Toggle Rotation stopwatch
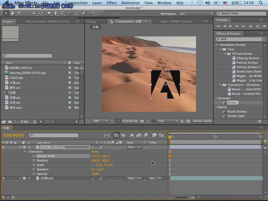Screen dimensions: 268x201 point(33,169)
